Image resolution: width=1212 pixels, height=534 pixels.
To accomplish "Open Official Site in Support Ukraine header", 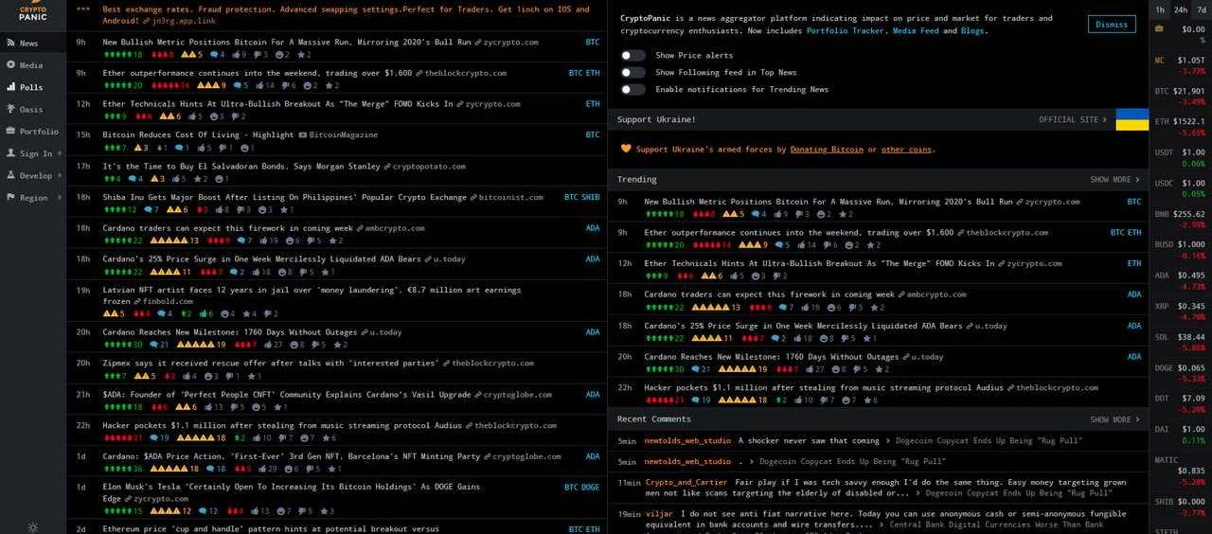I will [x=1073, y=120].
